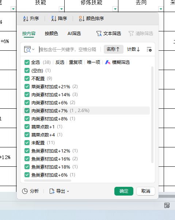Click the sheet settings icon in status bar
The width and height of the screenshot is (175, 220).
point(167,205)
